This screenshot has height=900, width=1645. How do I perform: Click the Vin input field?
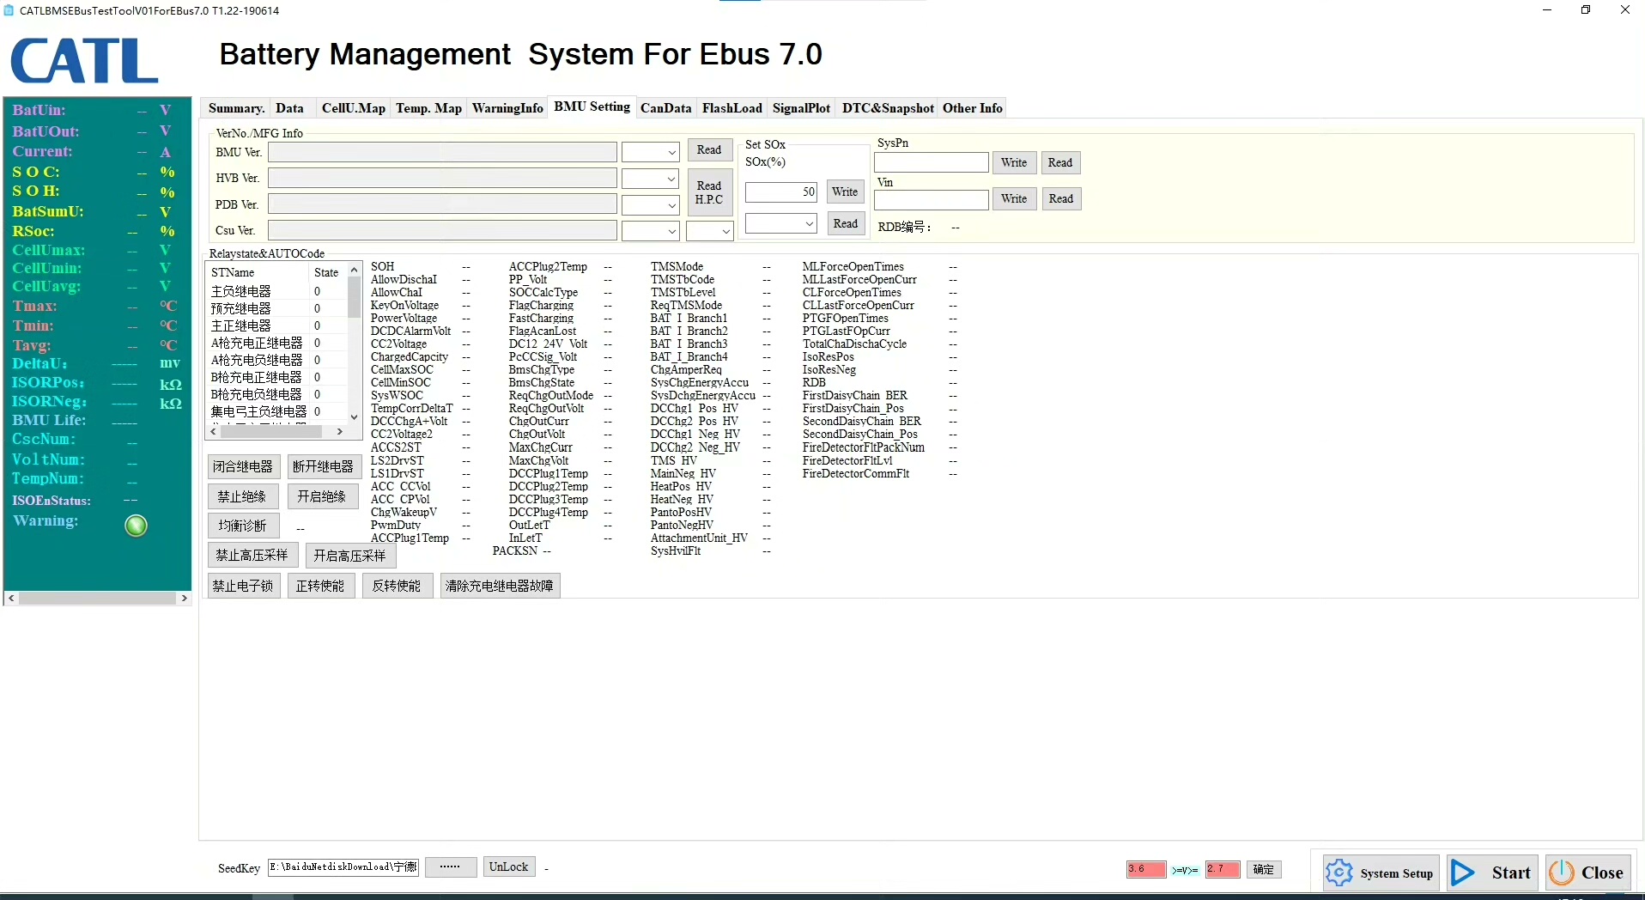932,200
